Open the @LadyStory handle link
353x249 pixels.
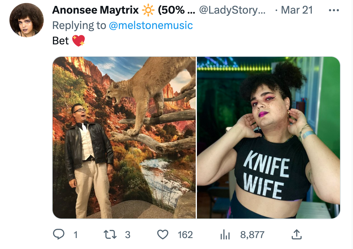[232, 10]
